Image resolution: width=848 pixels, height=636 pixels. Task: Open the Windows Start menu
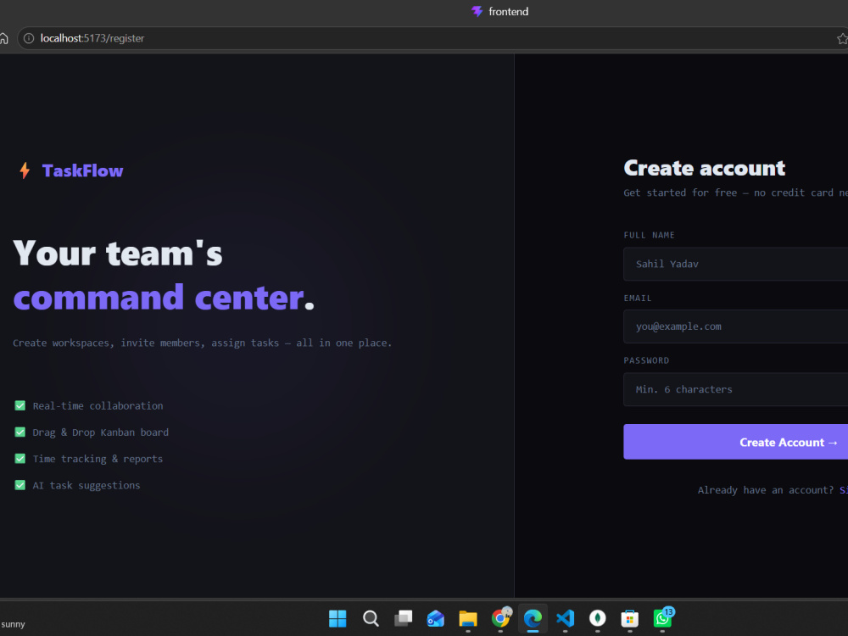pyautogui.click(x=338, y=618)
